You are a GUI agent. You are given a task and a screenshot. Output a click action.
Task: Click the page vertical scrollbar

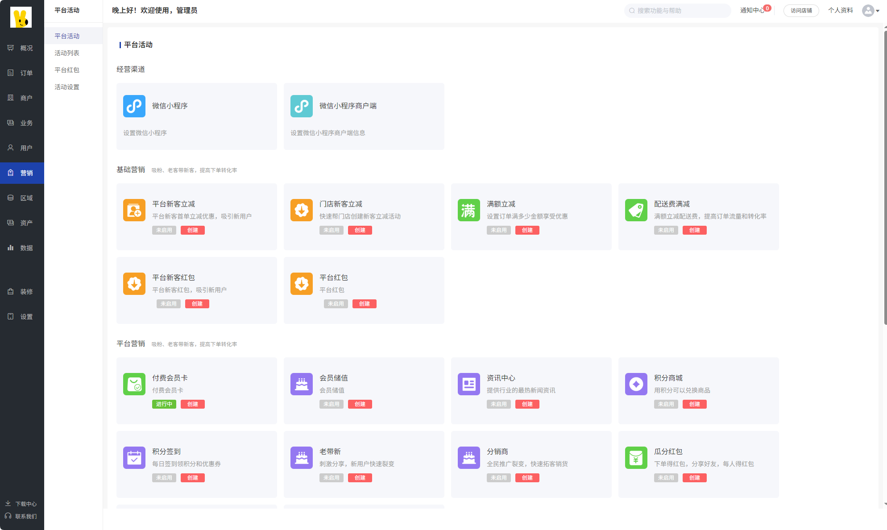tap(885, 178)
